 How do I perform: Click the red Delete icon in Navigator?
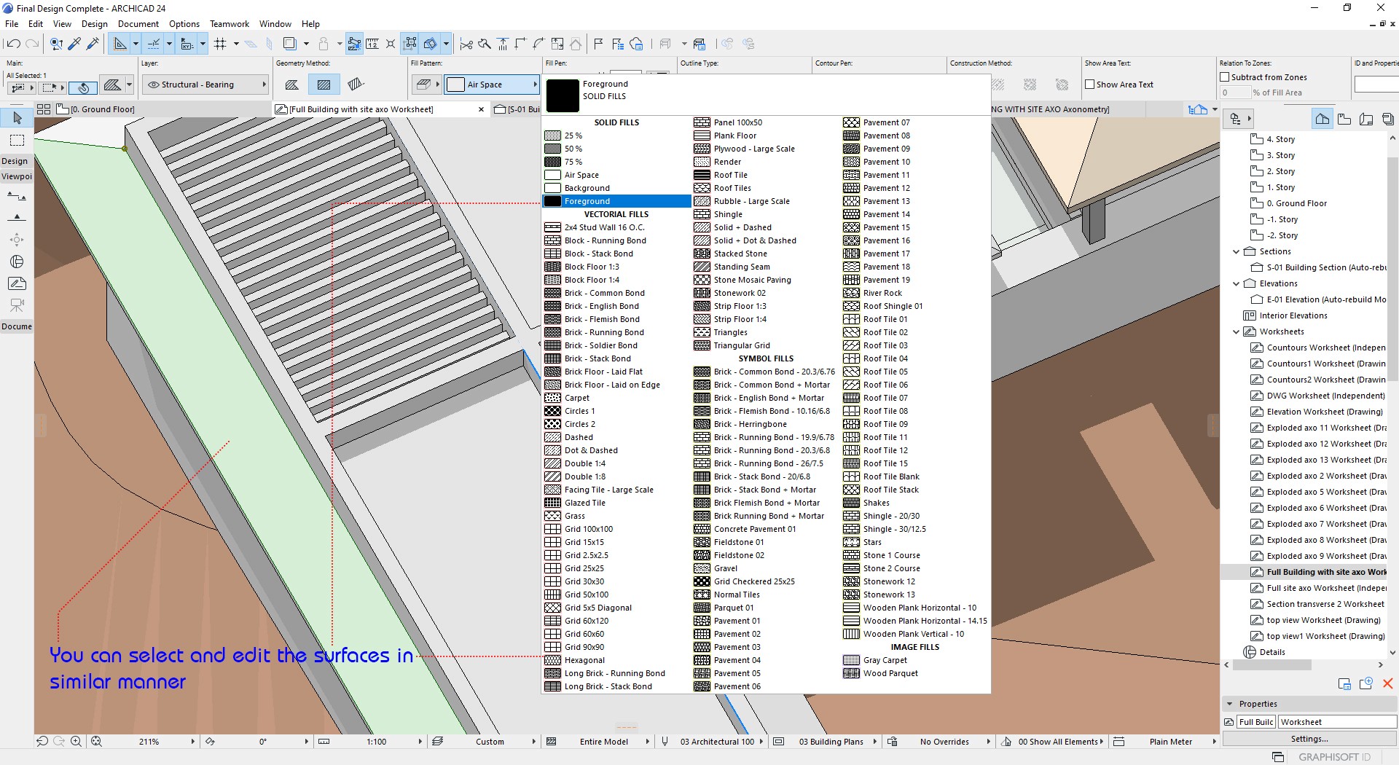[1387, 683]
